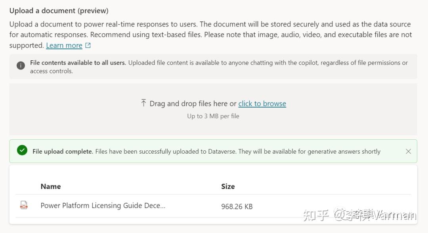This screenshot has height=233, width=428.
Task: Click the 968.26 KB file size value
Action: pos(237,206)
